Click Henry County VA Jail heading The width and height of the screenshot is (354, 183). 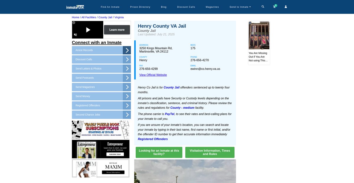[162, 26]
